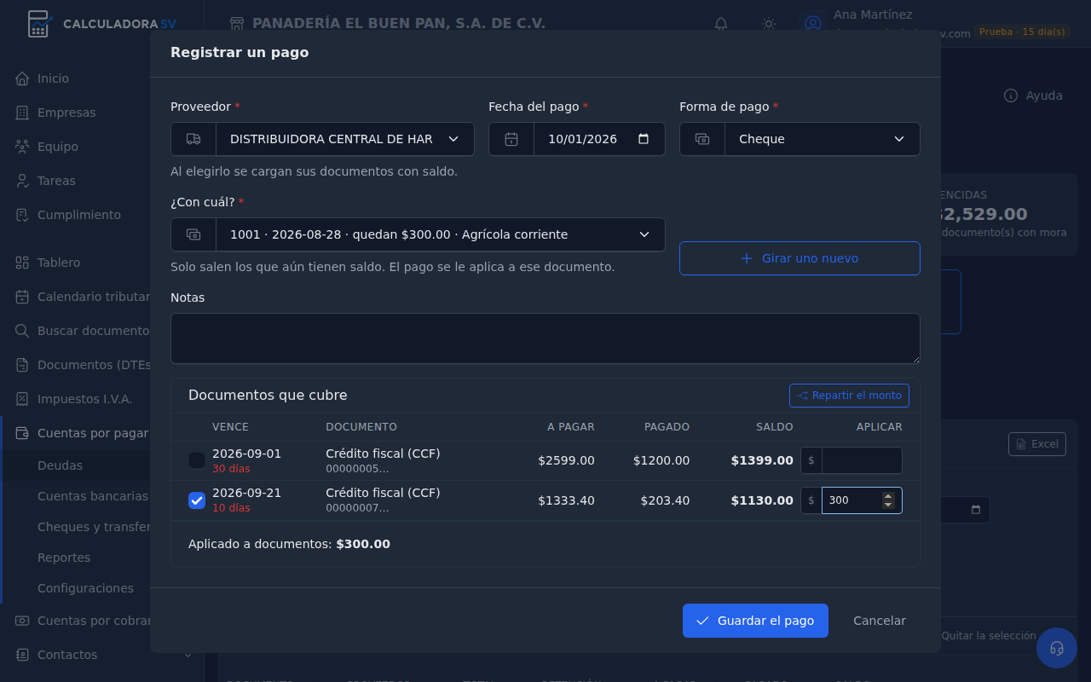Click the Tareas sidebar icon
Image resolution: width=1091 pixels, height=682 pixels.
coord(22,181)
